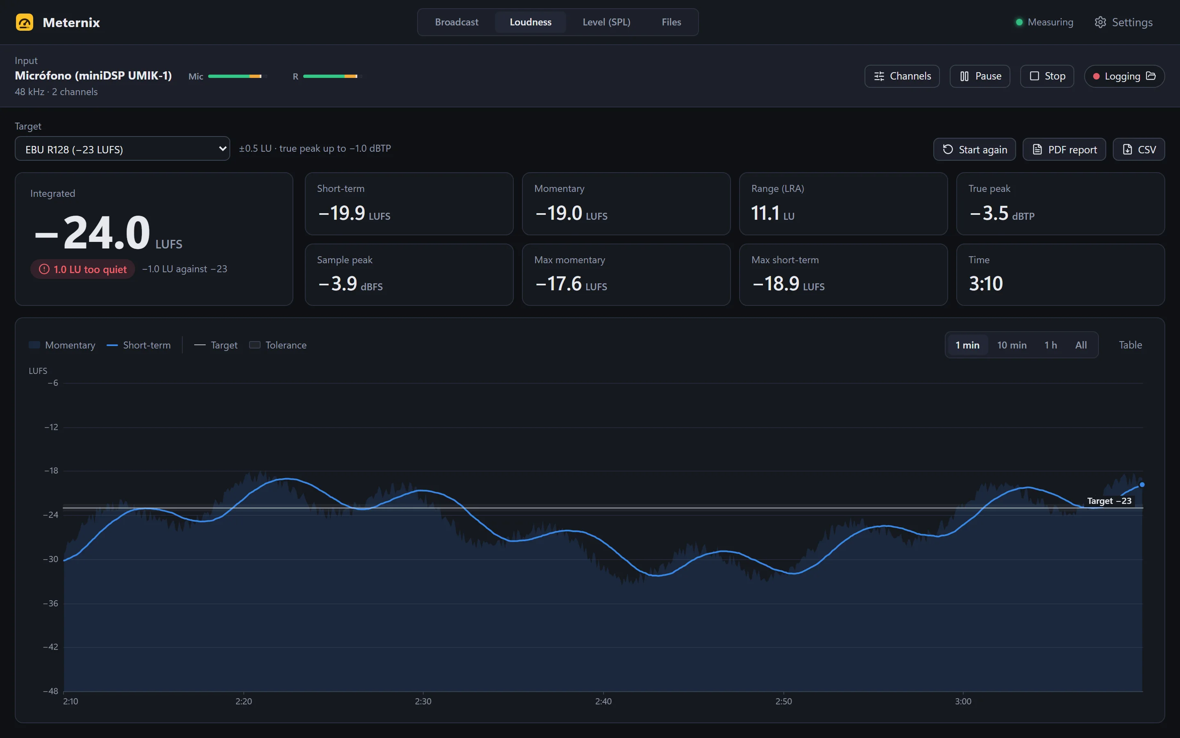Toggle the Target line in legend
This screenshot has height=738, width=1180.
click(216, 345)
